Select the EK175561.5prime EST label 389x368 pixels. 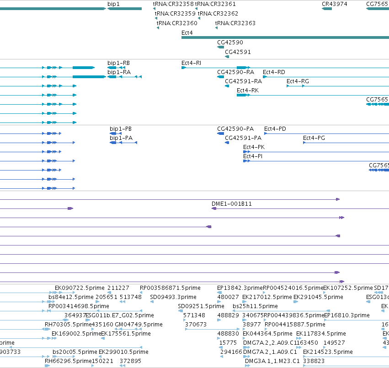tap(126, 334)
